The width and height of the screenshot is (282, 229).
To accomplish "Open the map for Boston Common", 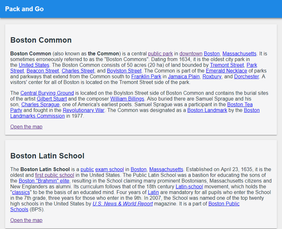I will click(x=26, y=127).
